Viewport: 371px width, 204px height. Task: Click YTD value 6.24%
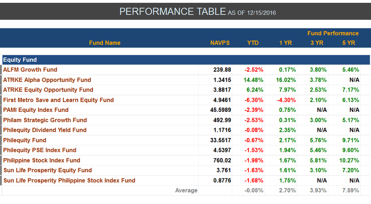[255, 90]
